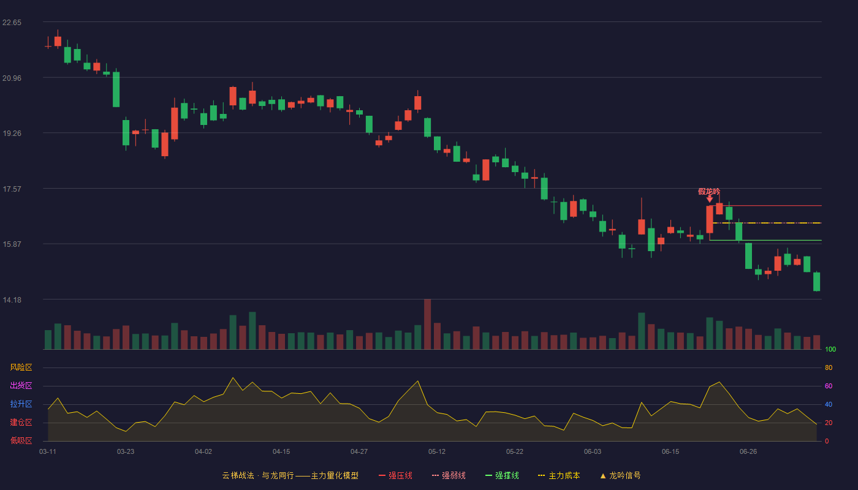
Task: Click the 04-02 date label
Action: pos(203,451)
